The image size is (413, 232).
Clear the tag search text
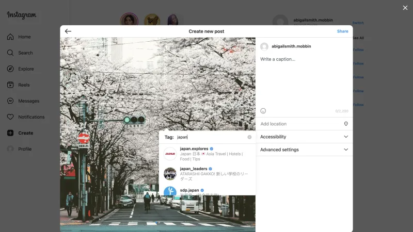(x=249, y=137)
